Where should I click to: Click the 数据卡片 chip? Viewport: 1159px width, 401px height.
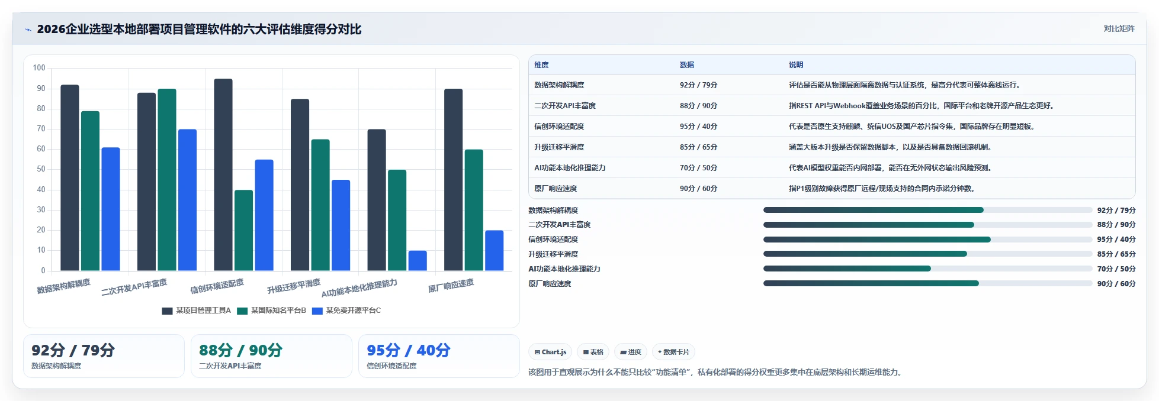673,352
